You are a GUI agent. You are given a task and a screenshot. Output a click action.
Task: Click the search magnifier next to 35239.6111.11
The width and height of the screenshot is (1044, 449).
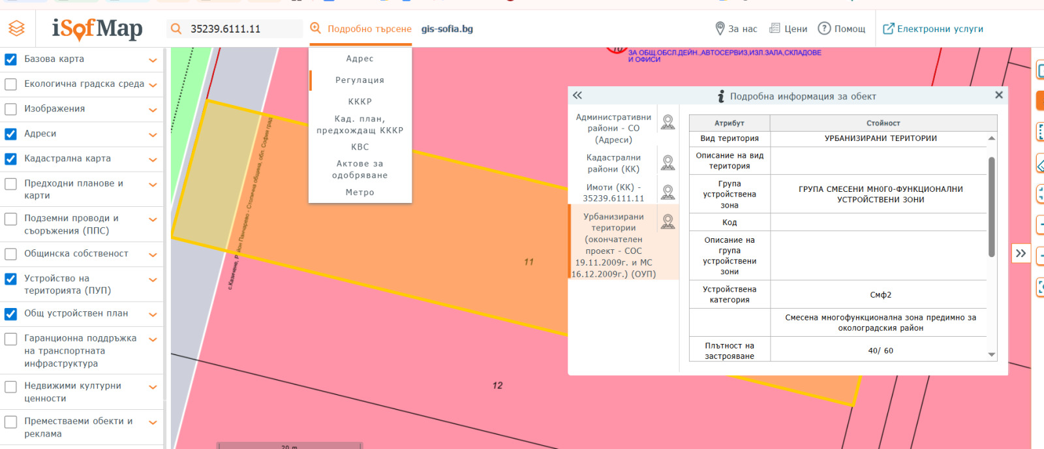[x=176, y=29]
